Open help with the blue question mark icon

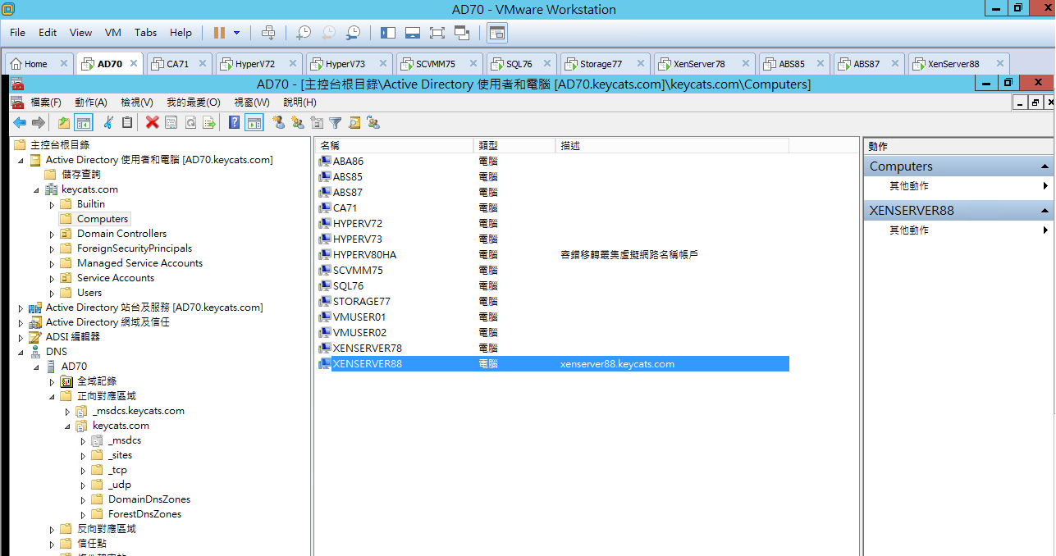pos(235,123)
